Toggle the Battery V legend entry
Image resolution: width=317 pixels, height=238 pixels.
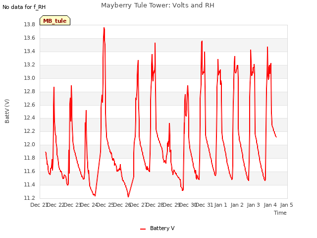(158, 228)
